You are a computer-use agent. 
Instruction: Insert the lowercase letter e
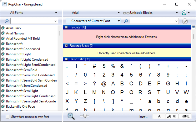186,101
